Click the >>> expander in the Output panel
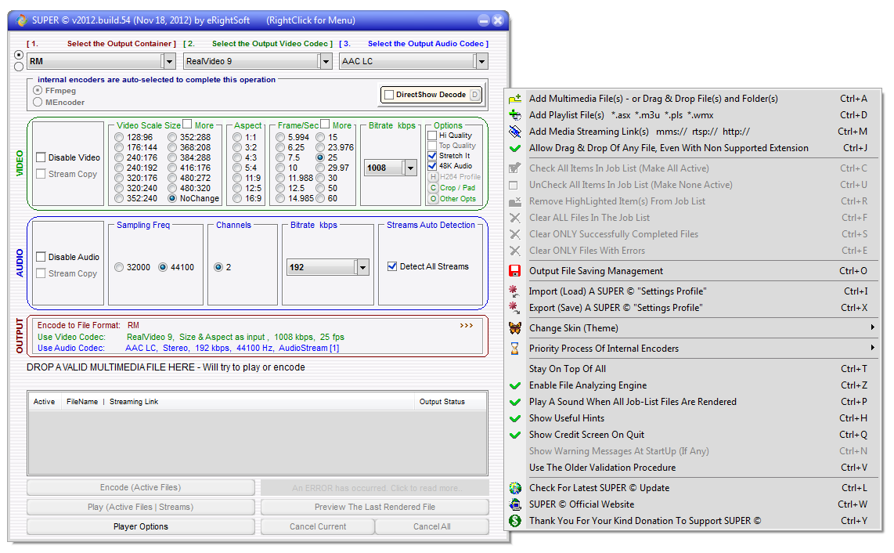 pyautogui.click(x=467, y=325)
